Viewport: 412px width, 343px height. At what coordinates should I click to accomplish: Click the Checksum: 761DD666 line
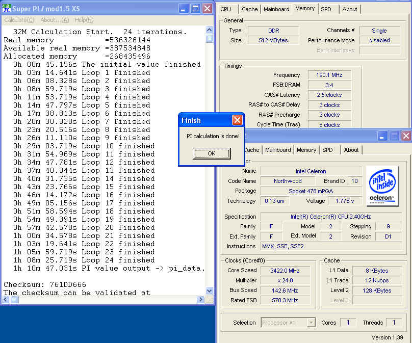click(x=45, y=284)
